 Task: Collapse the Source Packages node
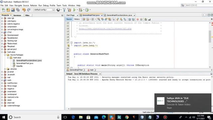(5, 55)
